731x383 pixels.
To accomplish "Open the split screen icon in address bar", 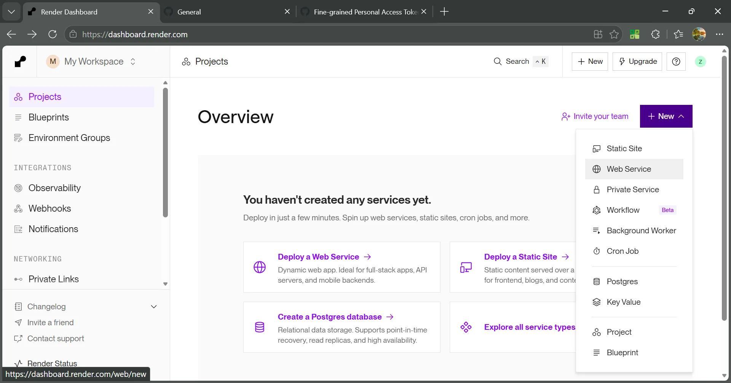I will [x=598, y=34].
